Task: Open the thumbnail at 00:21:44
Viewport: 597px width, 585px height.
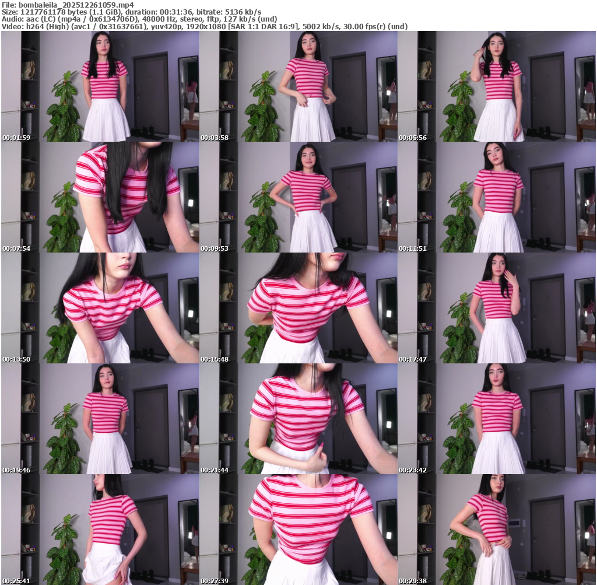Action: click(x=298, y=419)
